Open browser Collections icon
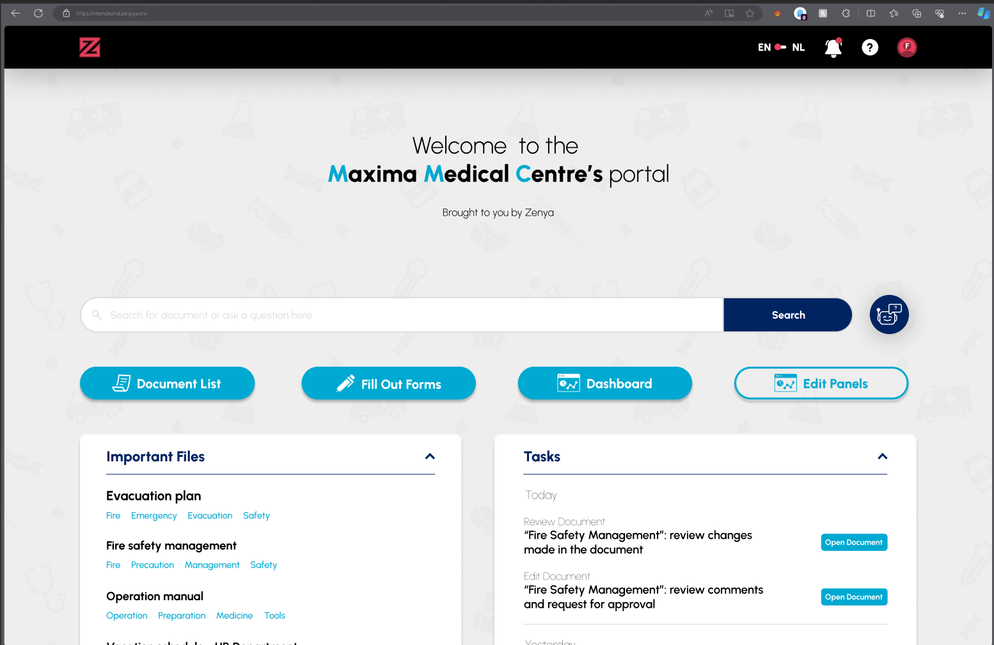Screen dimensions: 994x645 (917, 13)
